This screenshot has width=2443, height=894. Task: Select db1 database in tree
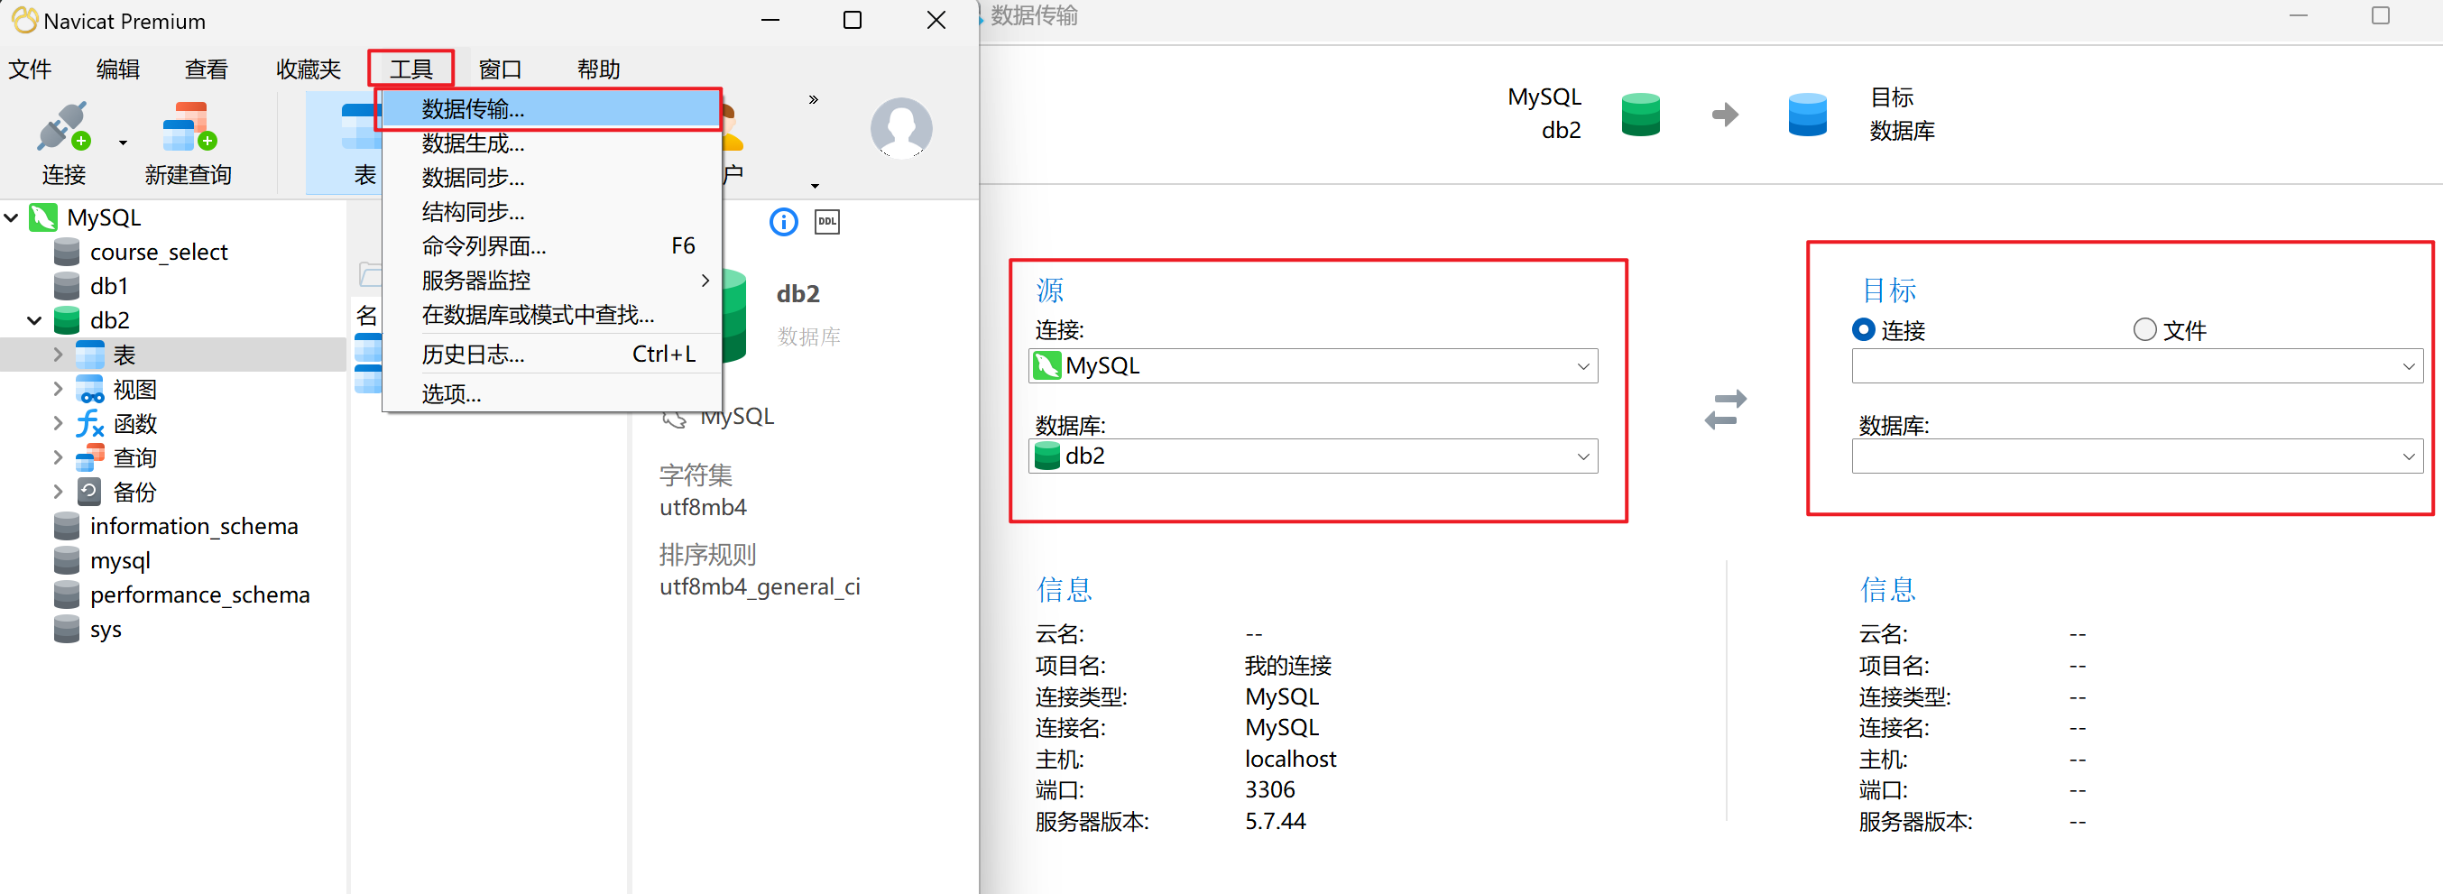pos(109,286)
